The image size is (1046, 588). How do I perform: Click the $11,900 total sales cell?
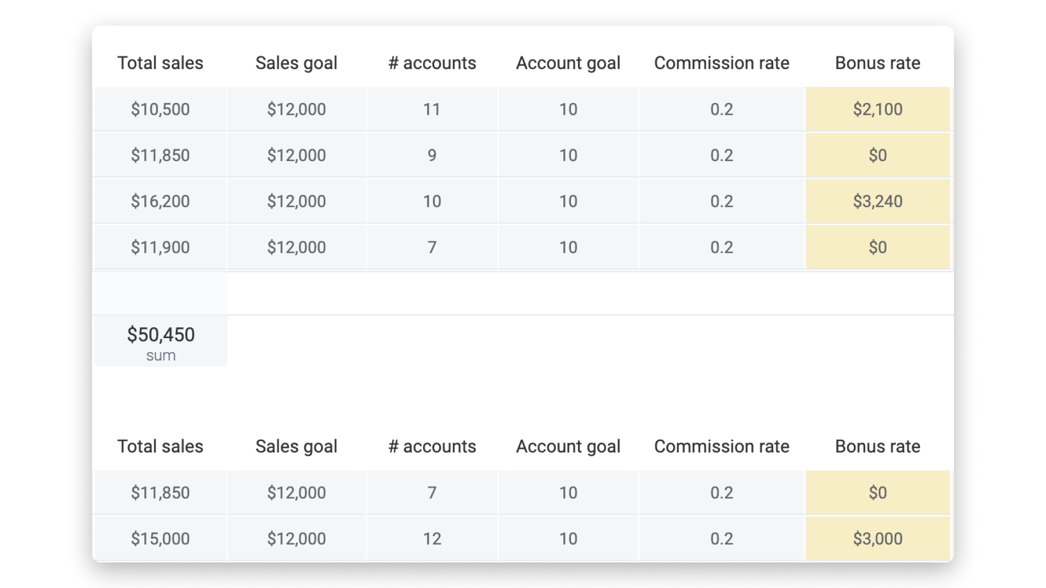[160, 247]
